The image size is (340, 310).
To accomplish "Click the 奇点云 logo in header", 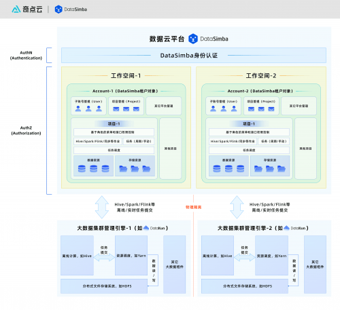I will point(27,9).
